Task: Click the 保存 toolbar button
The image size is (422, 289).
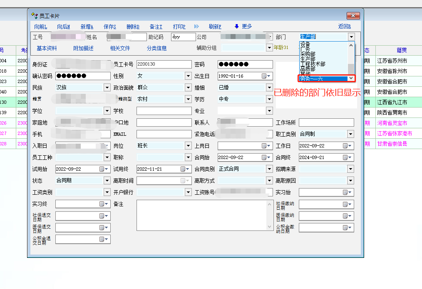Action: 110,27
